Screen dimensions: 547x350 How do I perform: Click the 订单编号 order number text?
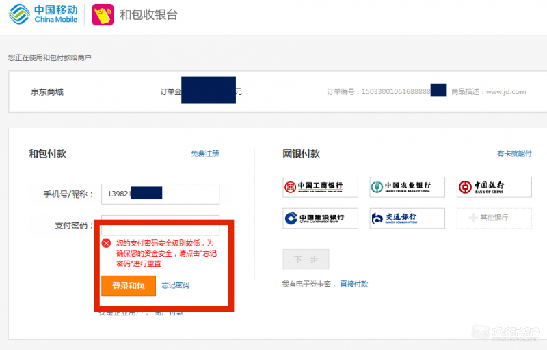(x=379, y=91)
